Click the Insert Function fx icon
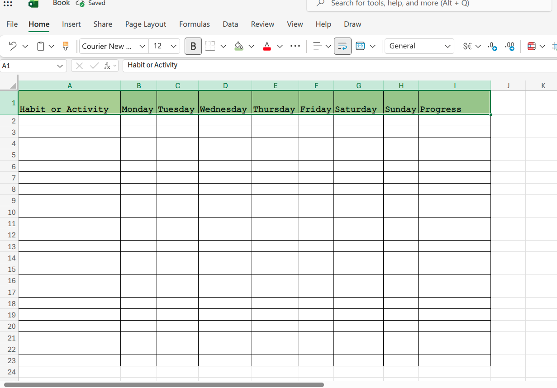The width and height of the screenshot is (557, 388). (107, 66)
